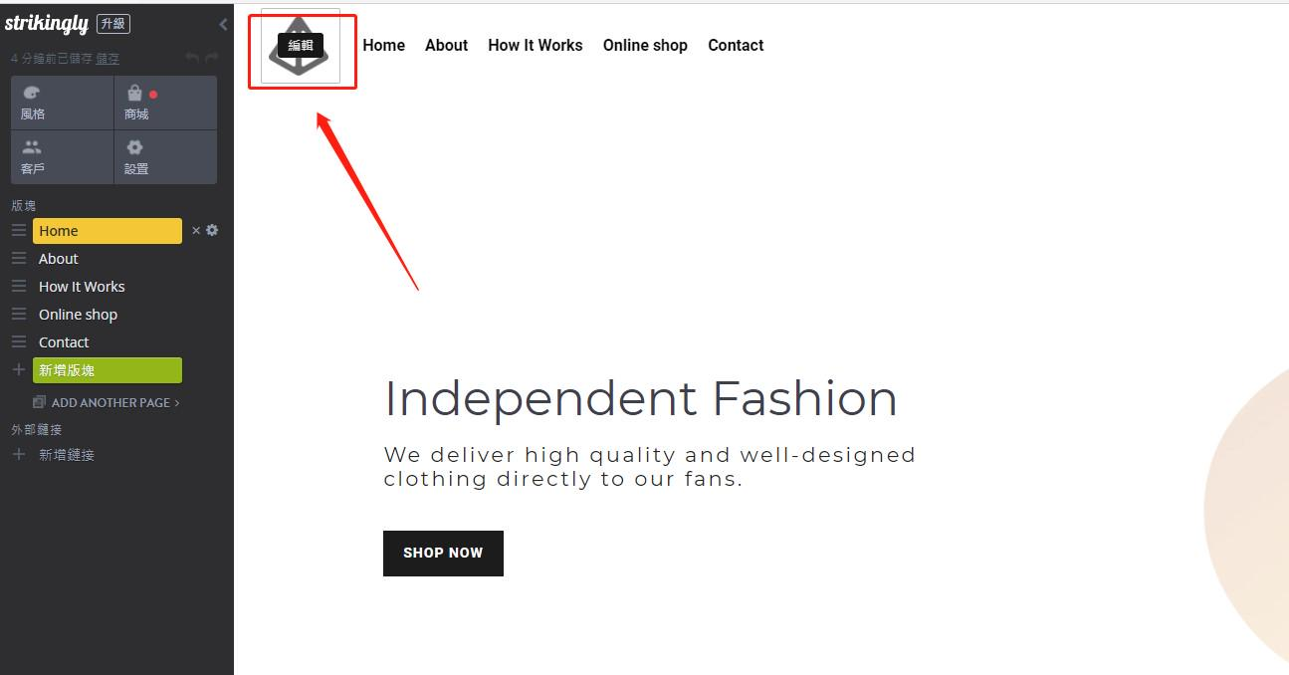This screenshot has width=1289, height=675.
Task: Click the redo arrow in sidebar
Action: (x=211, y=59)
